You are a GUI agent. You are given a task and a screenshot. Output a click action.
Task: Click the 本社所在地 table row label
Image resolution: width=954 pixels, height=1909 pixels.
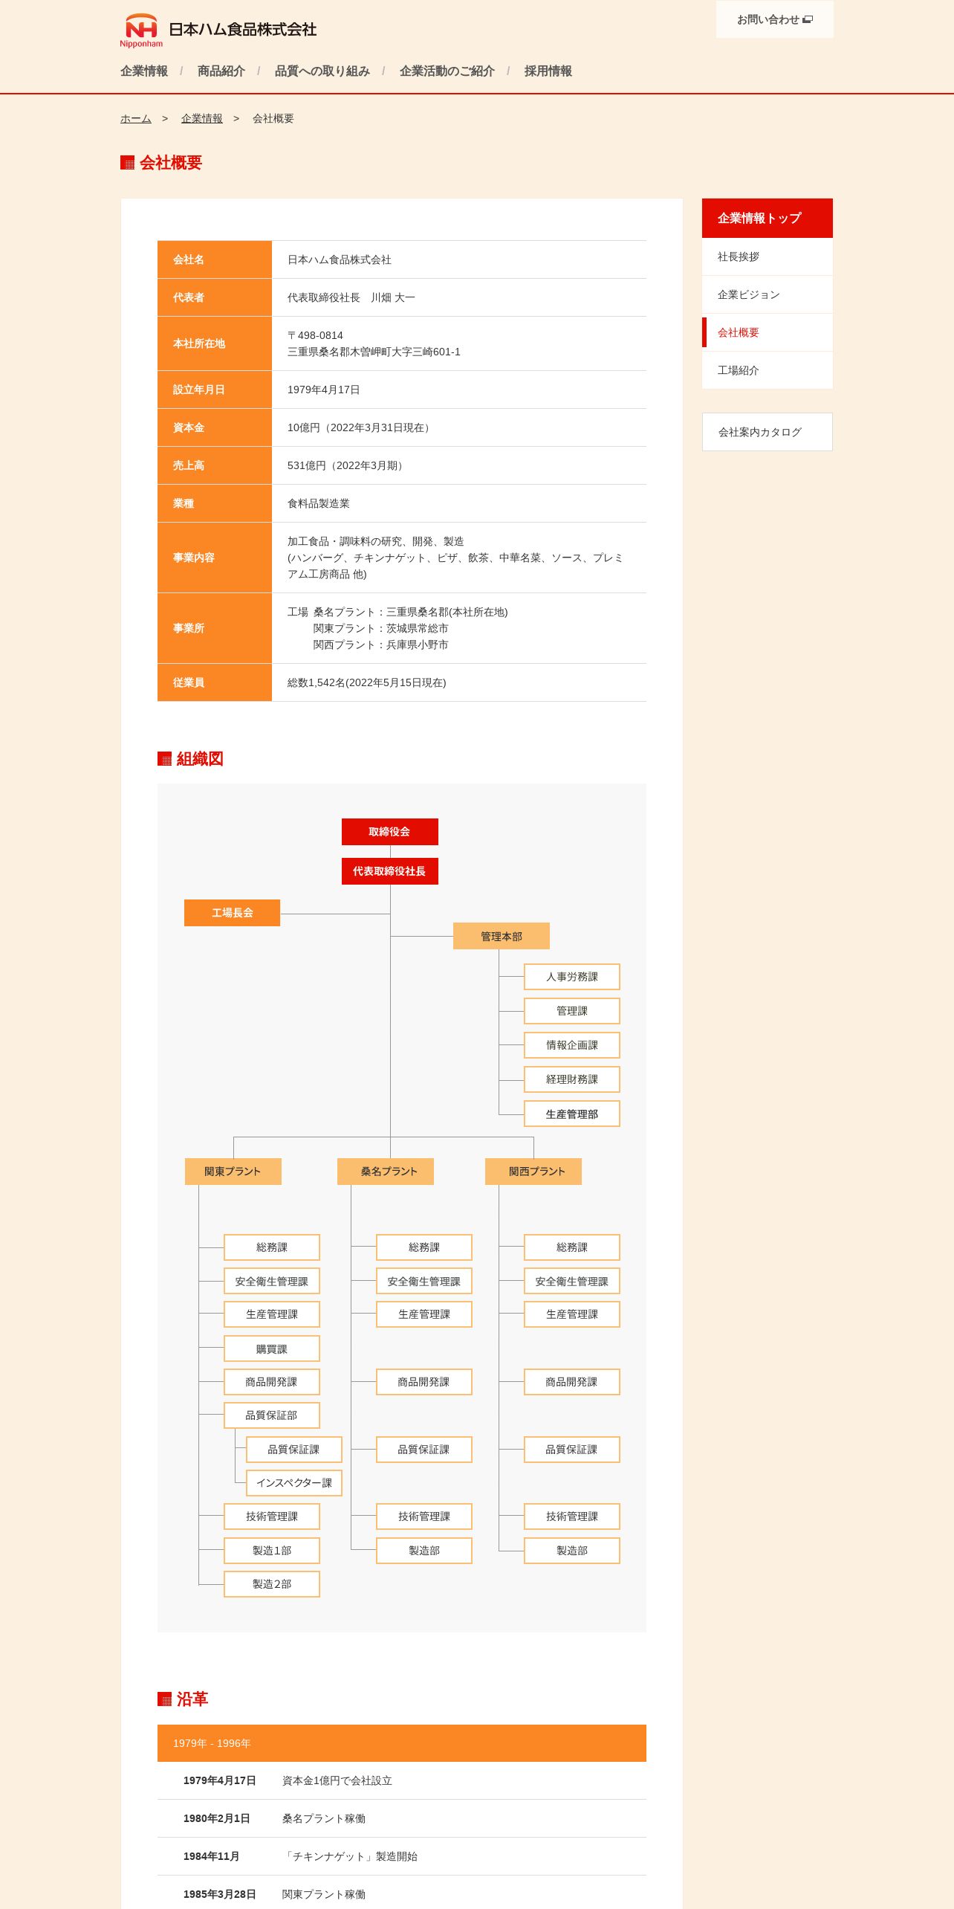pos(215,343)
